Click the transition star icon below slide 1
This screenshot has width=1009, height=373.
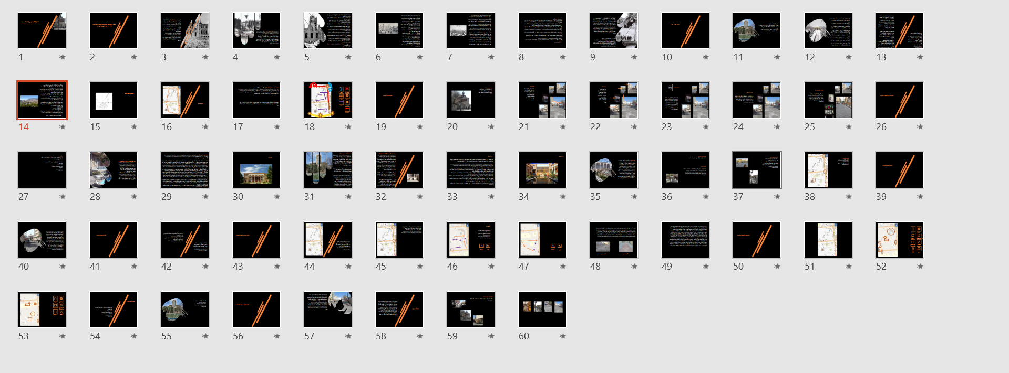click(x=63, y=57)
